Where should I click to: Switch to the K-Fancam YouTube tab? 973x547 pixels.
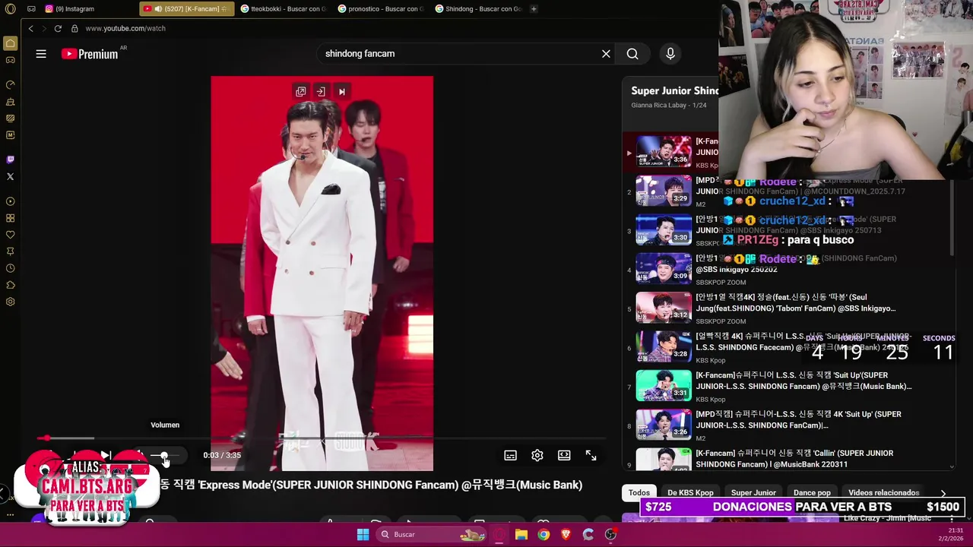point(186,9)
